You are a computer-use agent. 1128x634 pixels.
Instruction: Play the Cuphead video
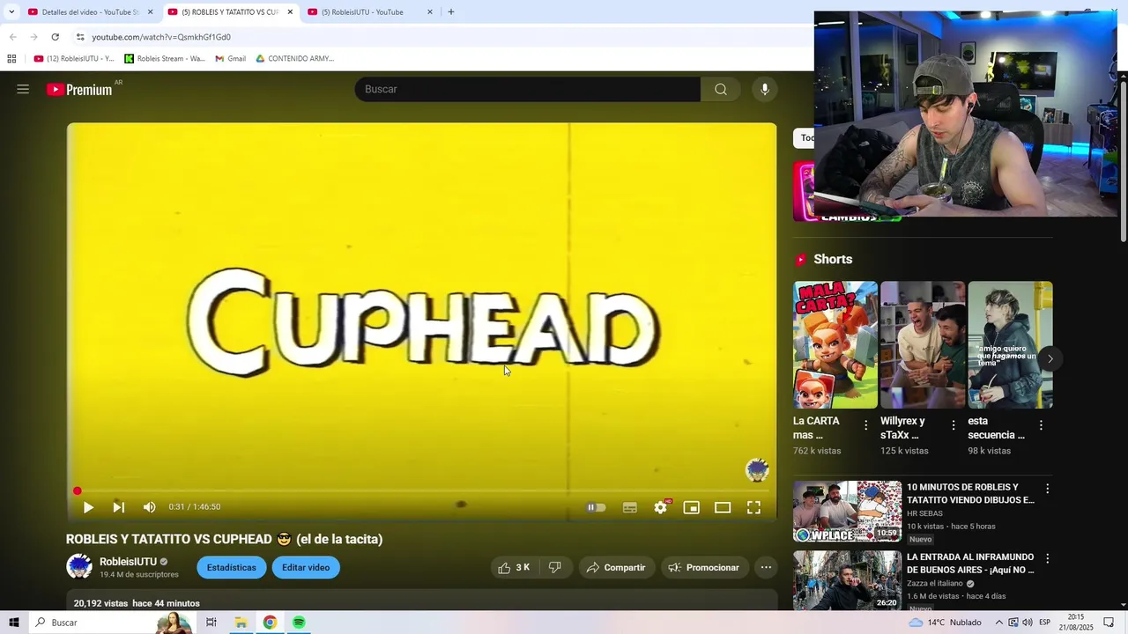(88, 507)
